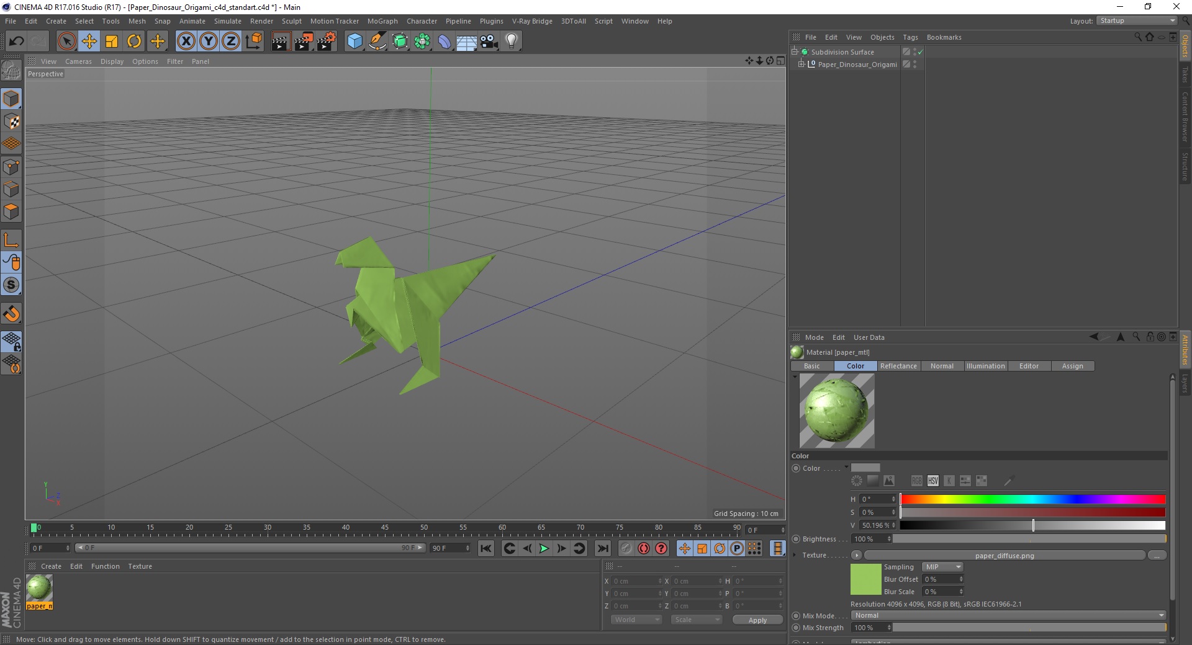Open the Scale size-mode dropdown
This screenshot has width=1192, height=645.
(x=697, y=620)
